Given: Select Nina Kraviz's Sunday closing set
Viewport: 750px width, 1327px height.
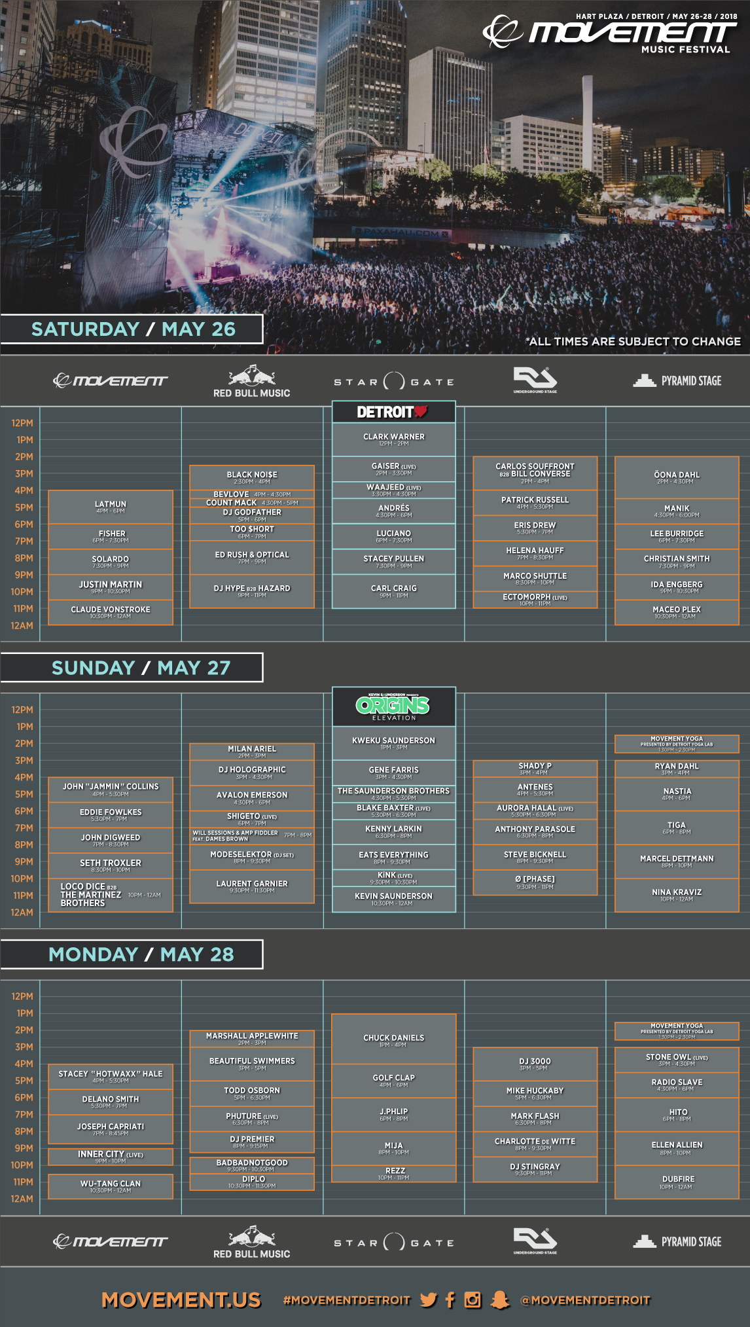Looking at the screenshot, I should 677,895.
